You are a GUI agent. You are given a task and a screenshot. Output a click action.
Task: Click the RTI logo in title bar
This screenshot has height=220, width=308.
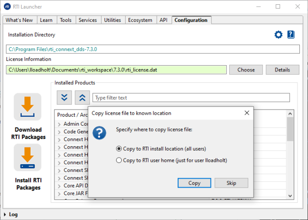click(7, 7)
